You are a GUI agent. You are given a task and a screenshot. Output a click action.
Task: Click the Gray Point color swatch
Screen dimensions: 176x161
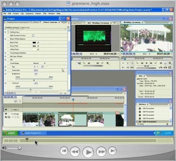[x=34, y=46]
